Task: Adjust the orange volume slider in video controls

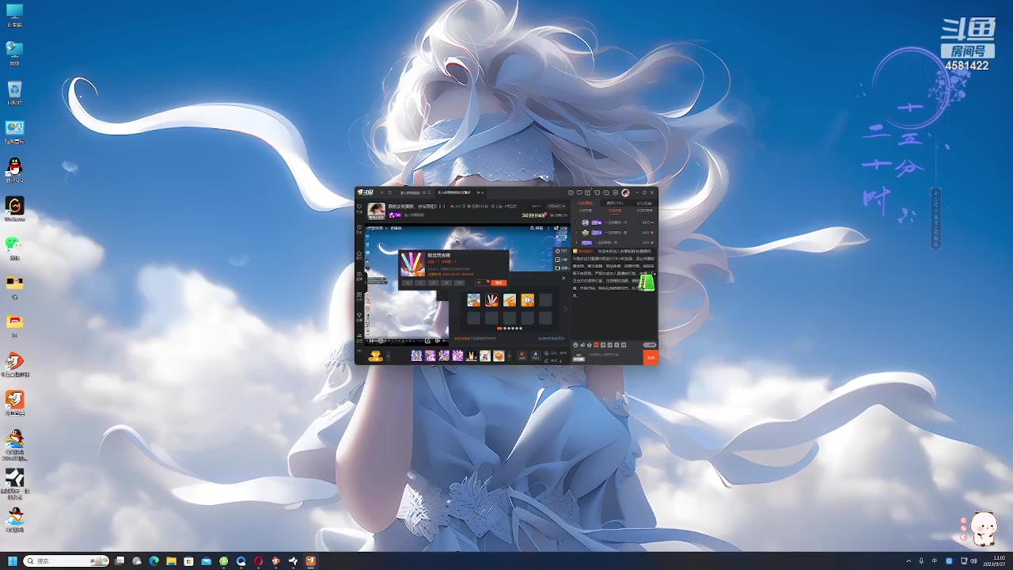Action: click(444, 340)
